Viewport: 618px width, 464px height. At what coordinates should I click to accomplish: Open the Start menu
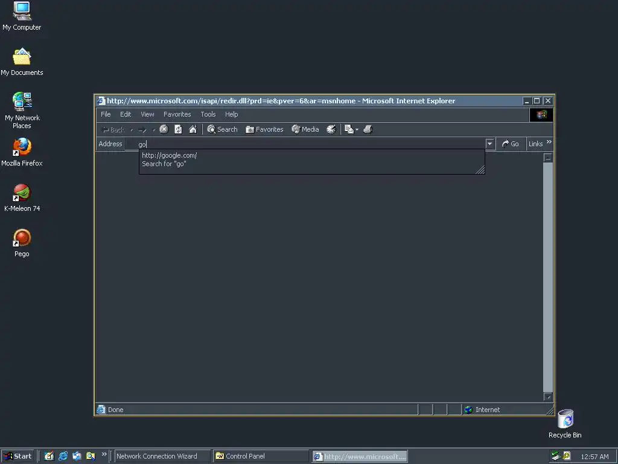pyautogui.click(x=18, y=456)
